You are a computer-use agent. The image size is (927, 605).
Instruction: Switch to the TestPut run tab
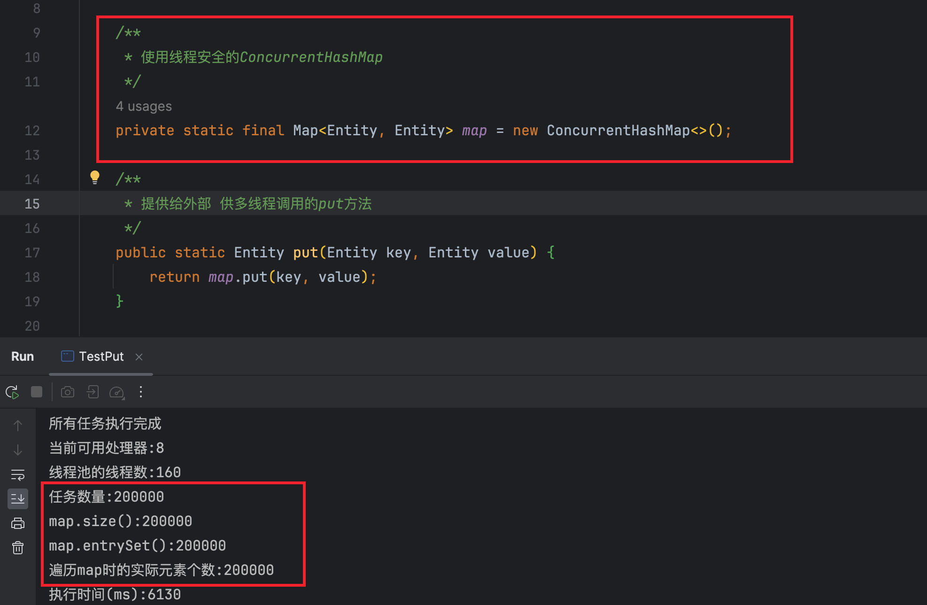click(100, 357)
